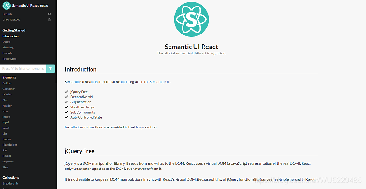Click the Introduction section heading
366x189 pixels.
tap(80, 69)
